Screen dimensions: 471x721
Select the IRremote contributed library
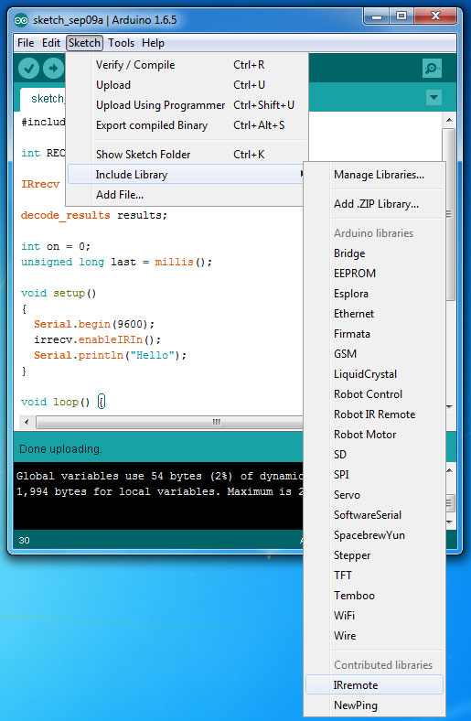coord(374,685)
